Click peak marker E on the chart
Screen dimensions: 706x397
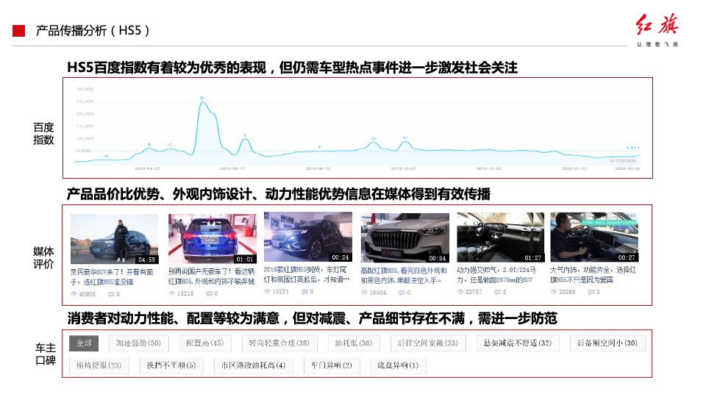(x=245, y=135)
